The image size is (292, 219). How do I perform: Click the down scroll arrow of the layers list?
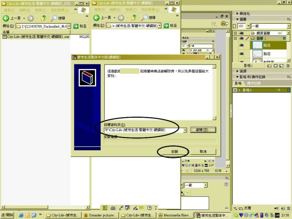[288, 61]
